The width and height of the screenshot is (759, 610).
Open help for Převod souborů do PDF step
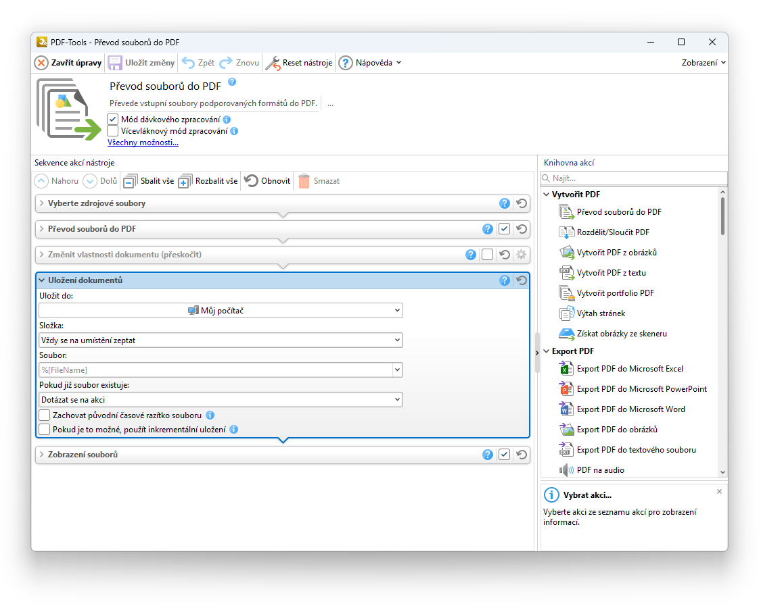[488, 229]
